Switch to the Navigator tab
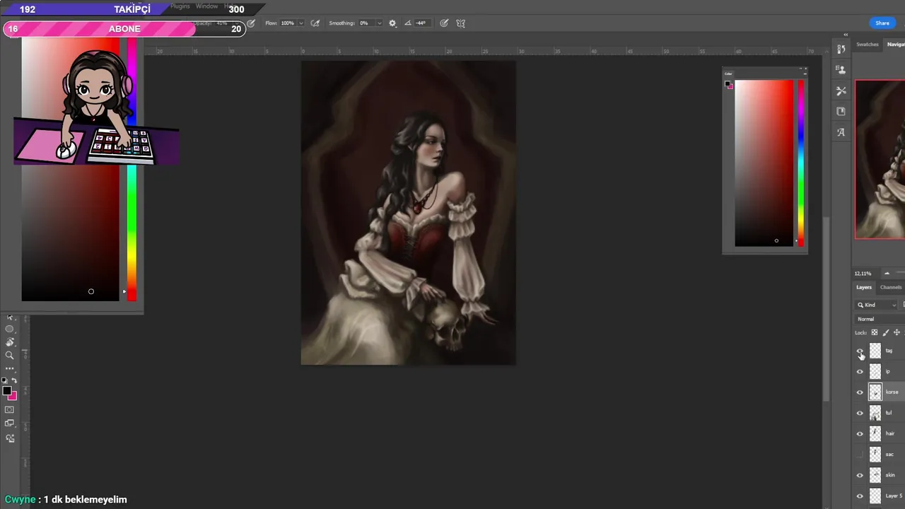 coord(896,45)
